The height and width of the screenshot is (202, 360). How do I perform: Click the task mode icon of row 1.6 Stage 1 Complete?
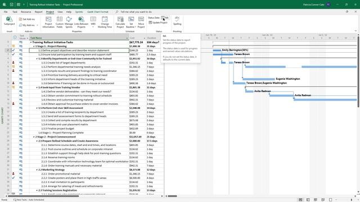21,132
